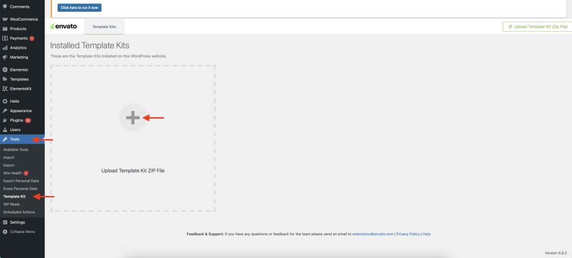
Task: Click the Collapse Menu arrow icon
Action: coord(4,231)
